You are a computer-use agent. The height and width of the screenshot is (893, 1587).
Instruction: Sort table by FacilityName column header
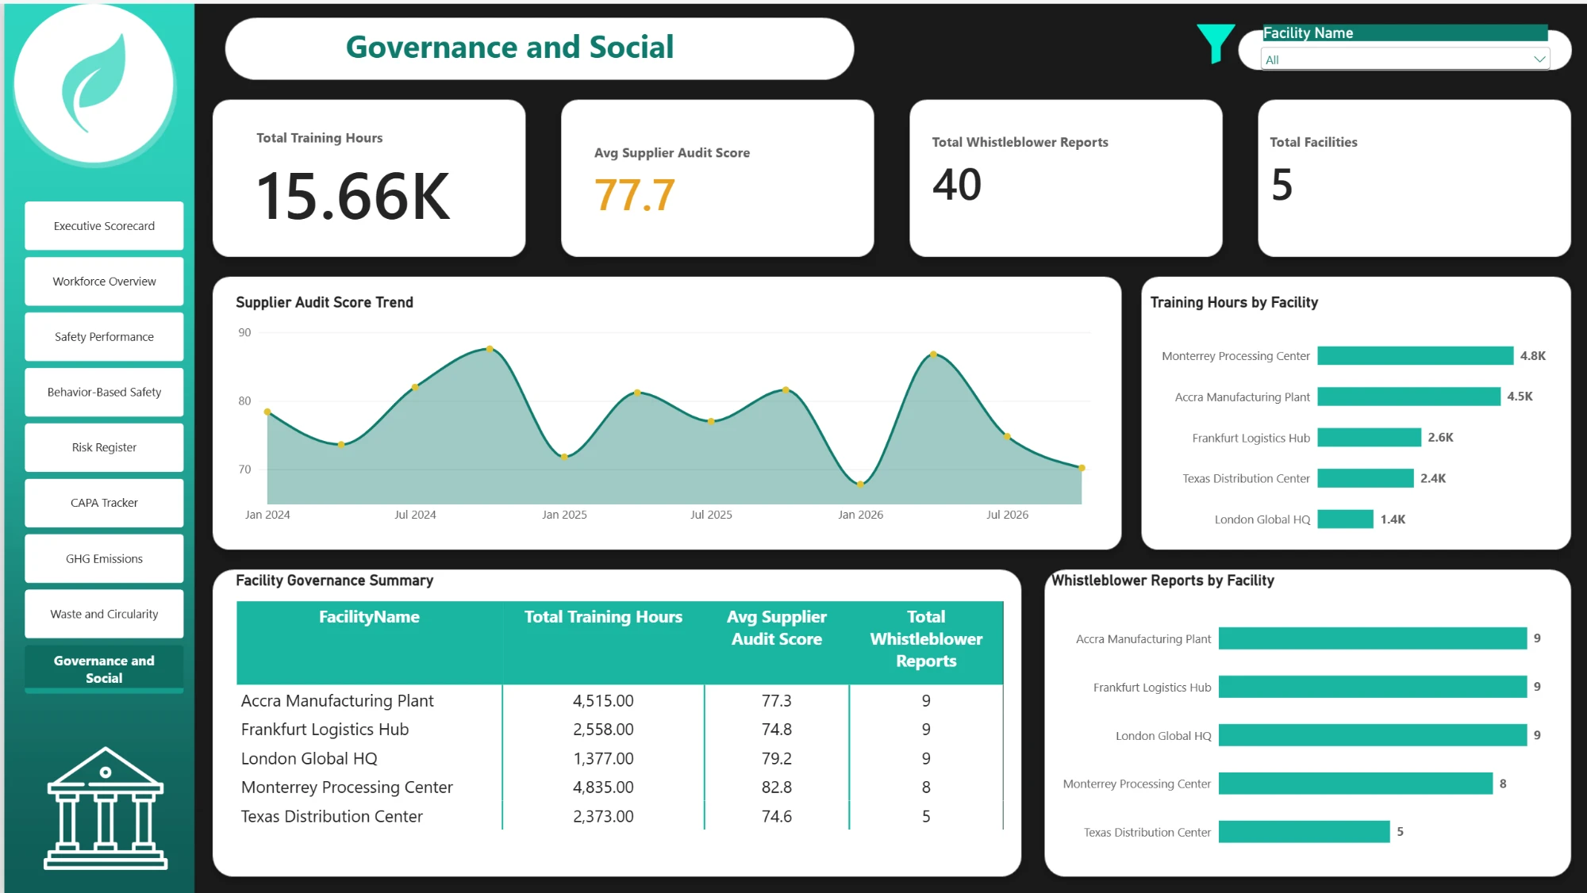(x=369, y=617)
